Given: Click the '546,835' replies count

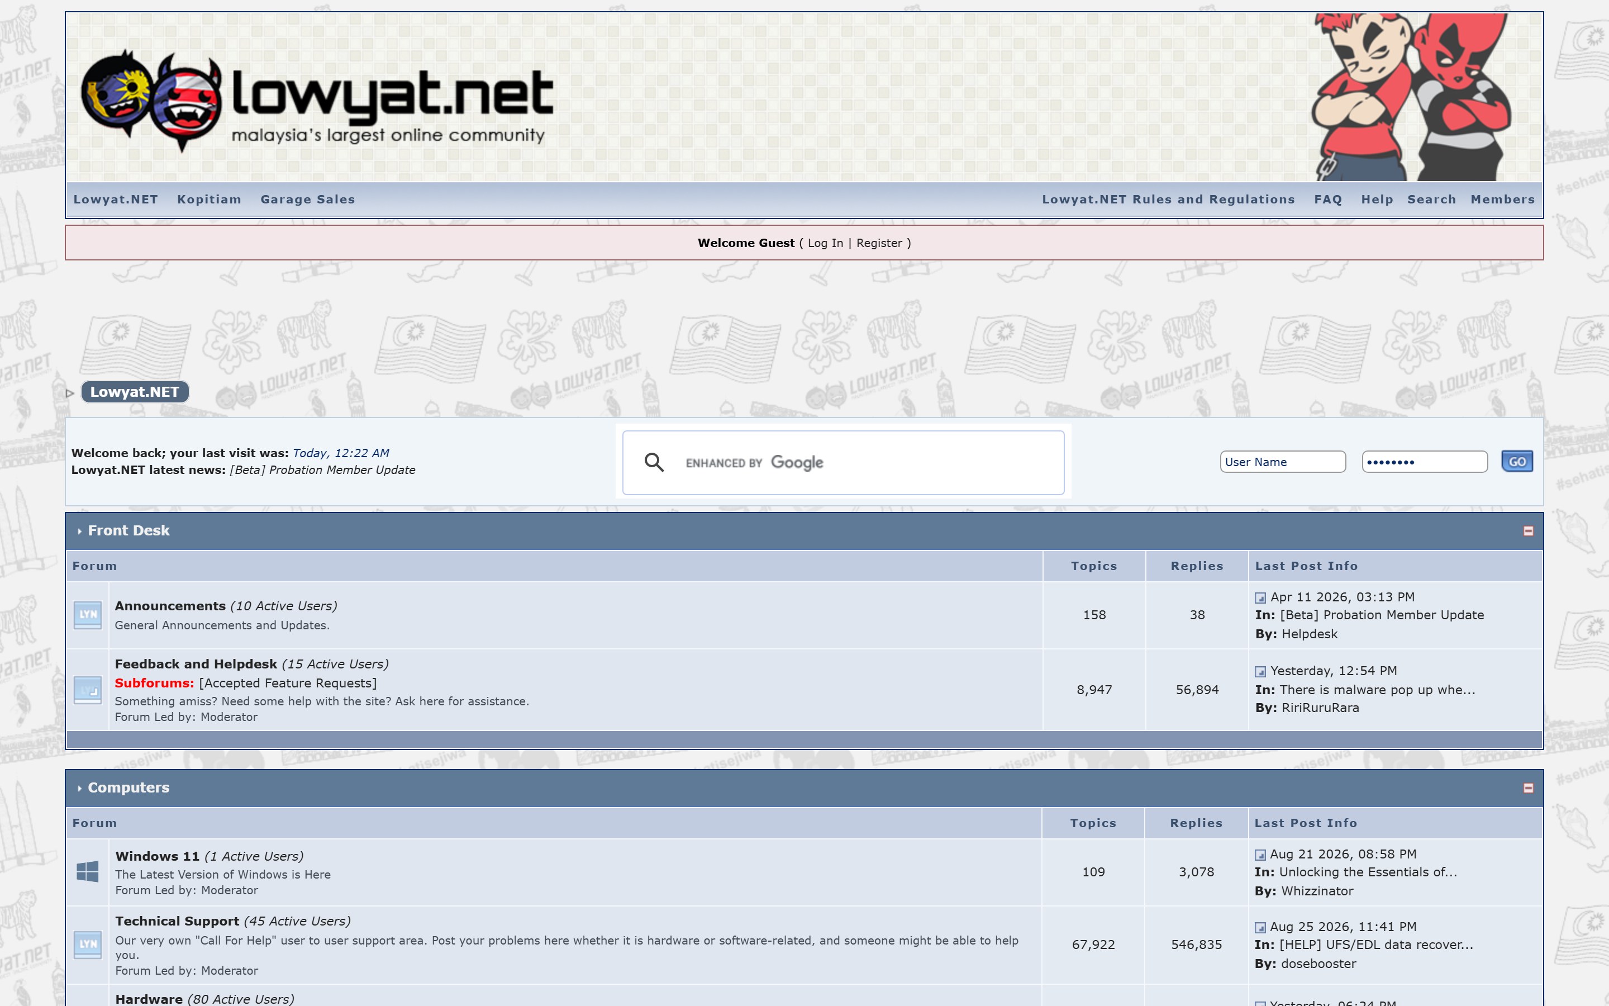Looking at the screenshot, I should 1197,945.
